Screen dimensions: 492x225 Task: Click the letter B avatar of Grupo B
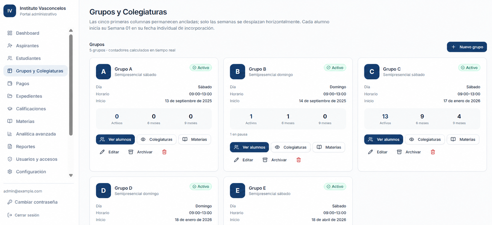238,72
